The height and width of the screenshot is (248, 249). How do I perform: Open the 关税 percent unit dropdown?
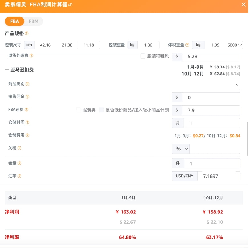coord(181,149)
